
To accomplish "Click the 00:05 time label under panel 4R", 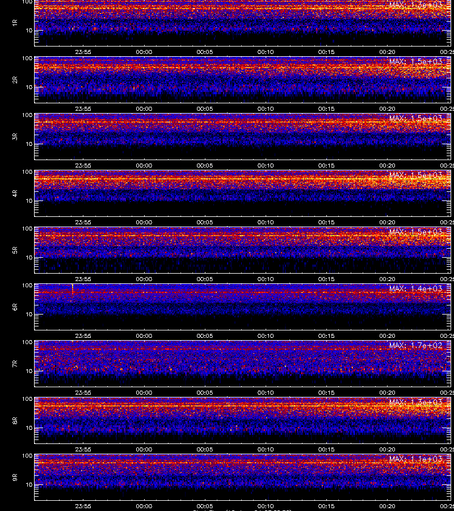I will (x=205, y=222).
